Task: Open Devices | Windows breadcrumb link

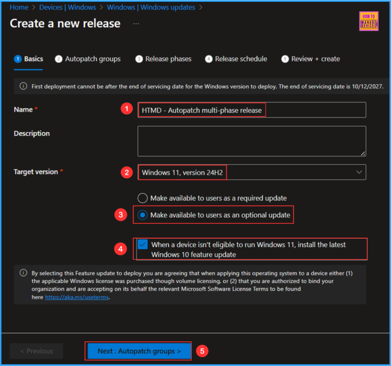Action: [68, 7]
